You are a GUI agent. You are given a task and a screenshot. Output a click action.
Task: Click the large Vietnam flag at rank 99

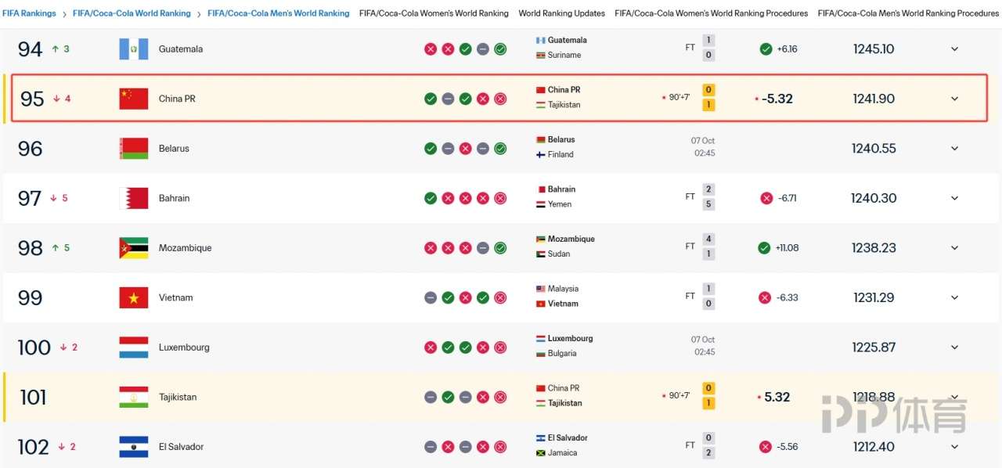[133, 297]
